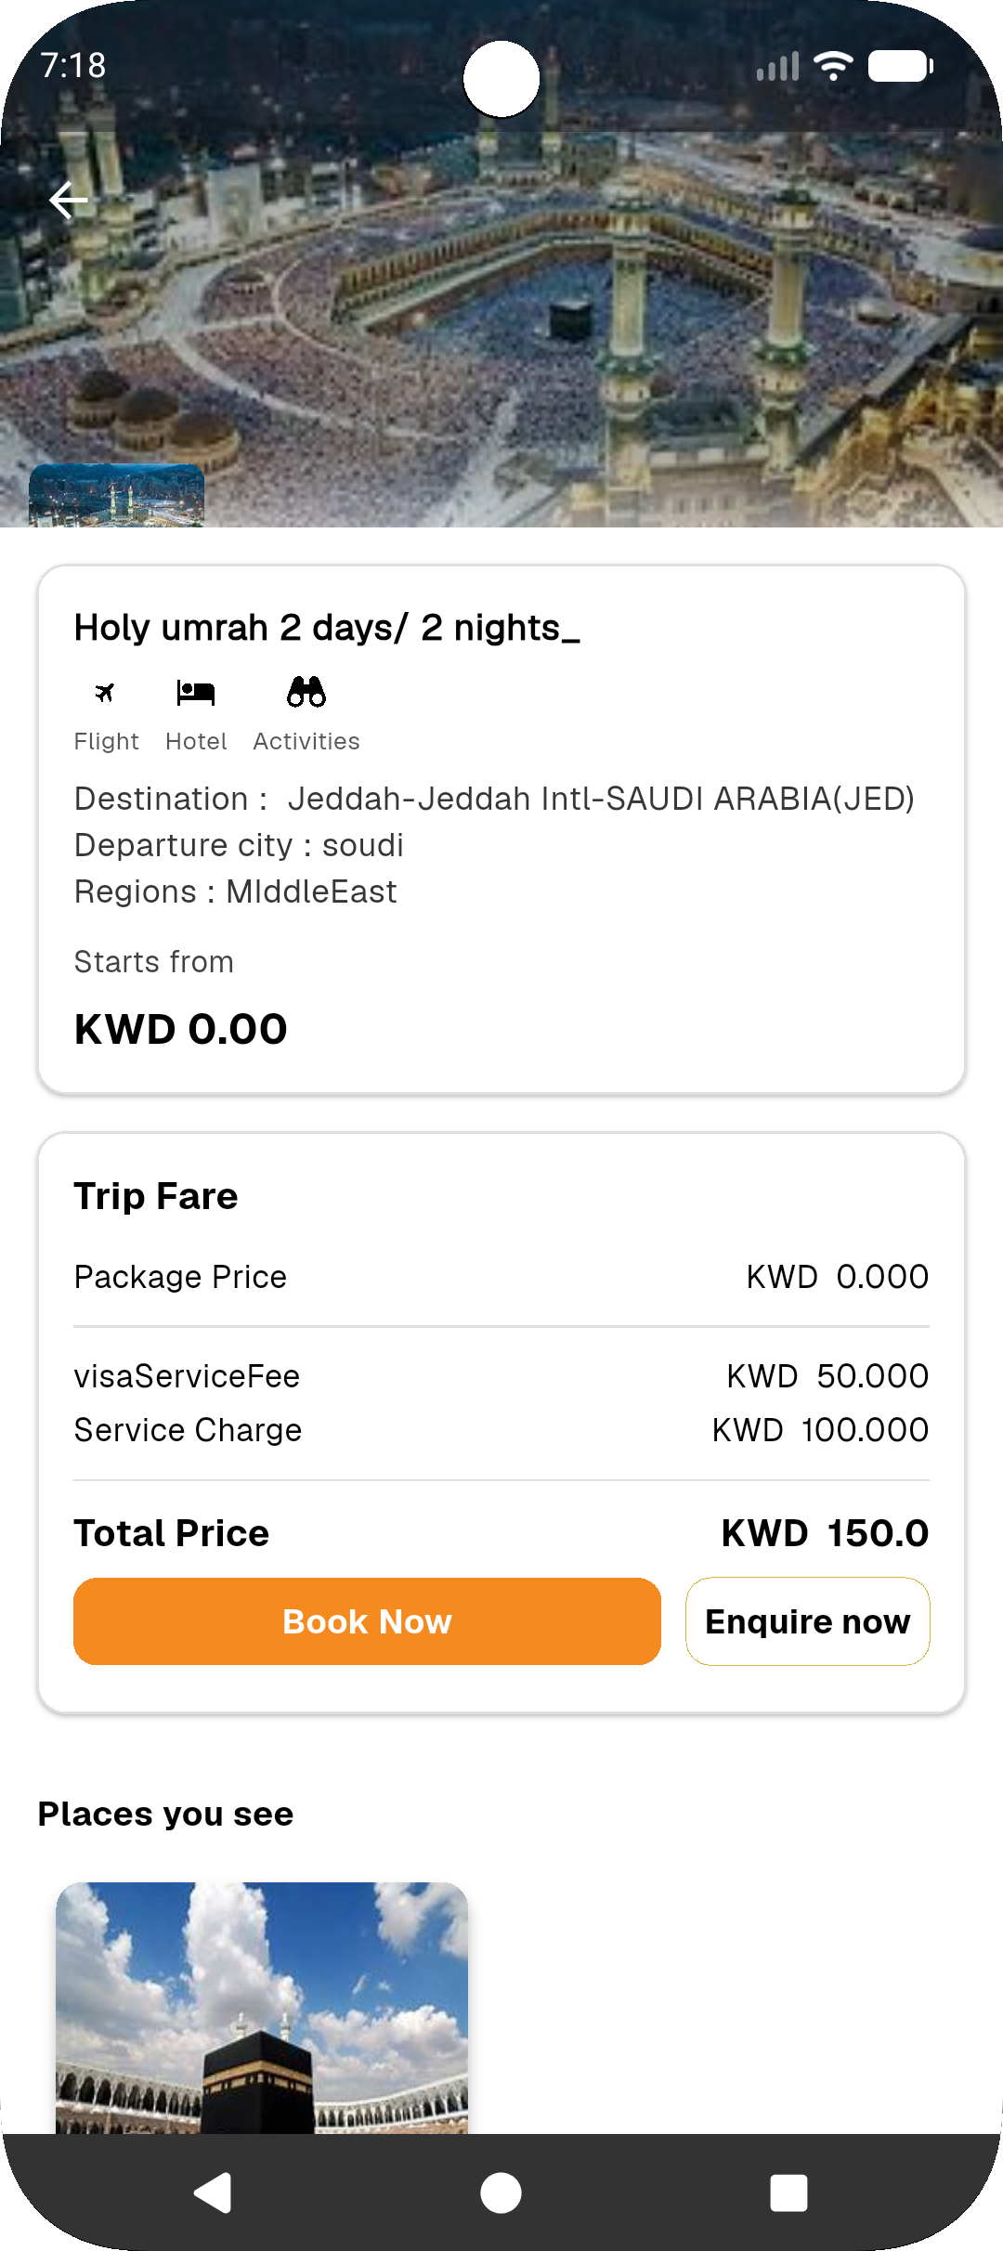The height and width of the screenshot is (2251, 1003).
Task: Tap the Package Price row
Action: tap(501, 1277)
